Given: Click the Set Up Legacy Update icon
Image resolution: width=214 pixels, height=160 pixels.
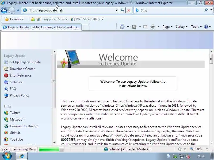Looking at the screenshot, I should pos(6,62).
